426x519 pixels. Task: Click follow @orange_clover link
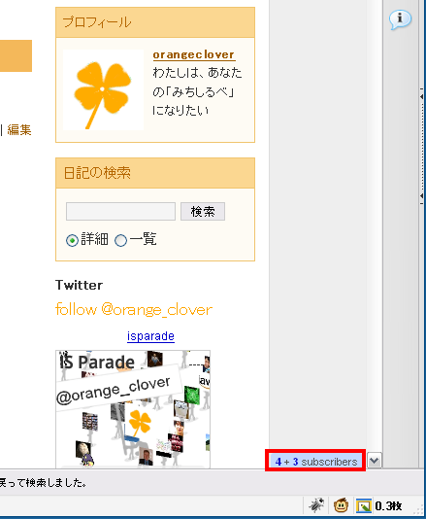pos(134,310)
